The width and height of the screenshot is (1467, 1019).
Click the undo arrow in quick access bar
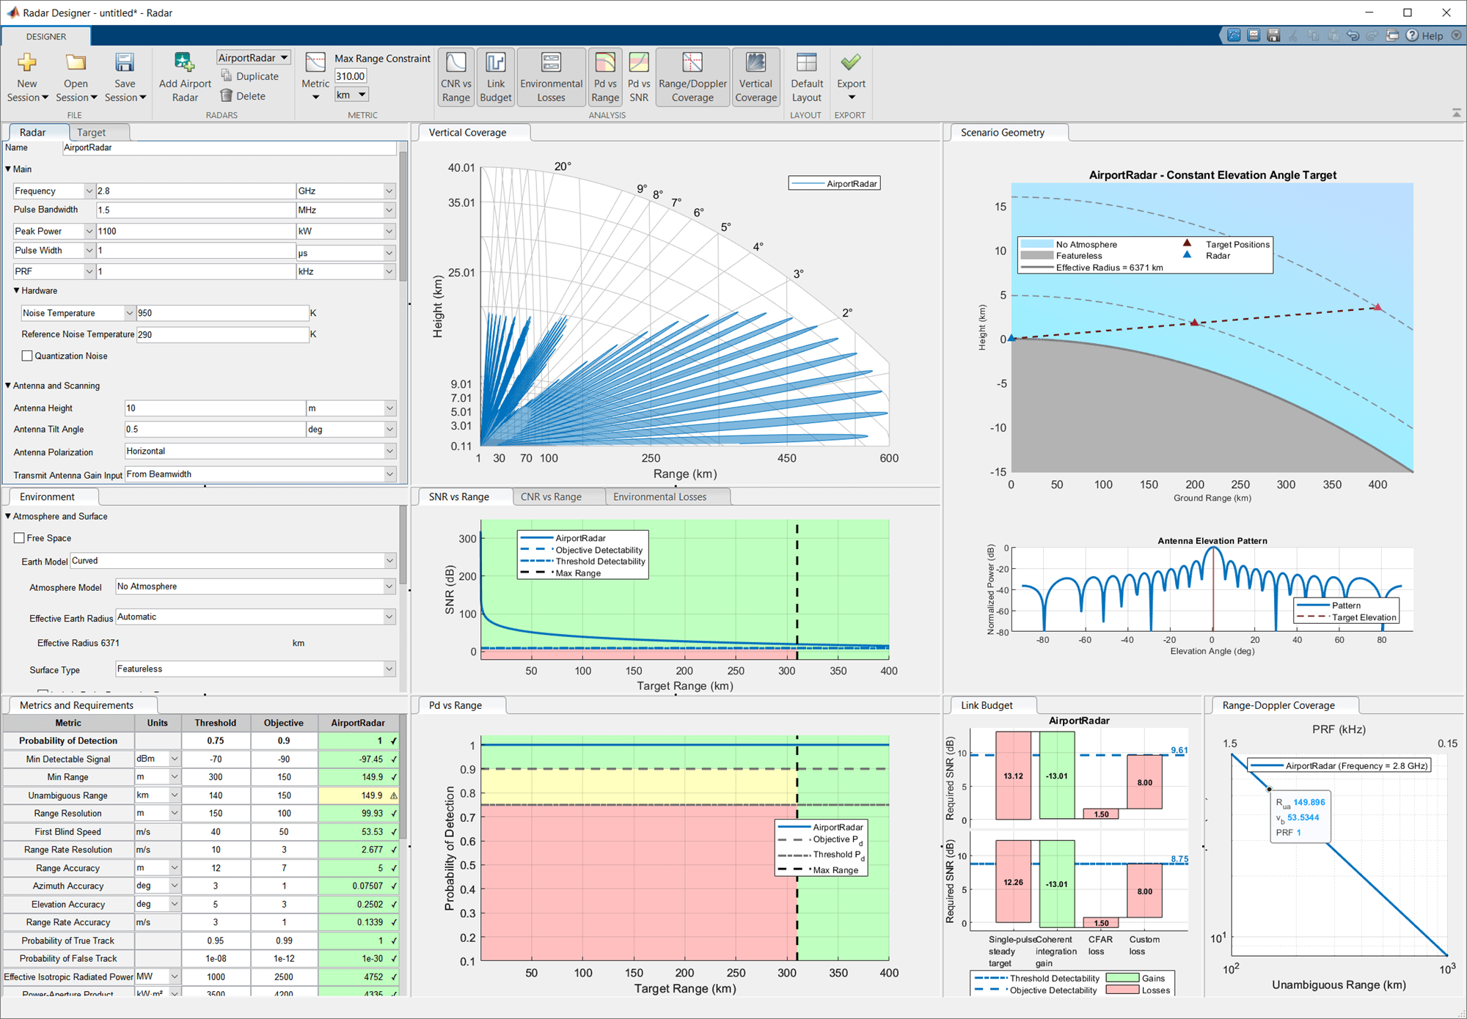pos(1353,35)
